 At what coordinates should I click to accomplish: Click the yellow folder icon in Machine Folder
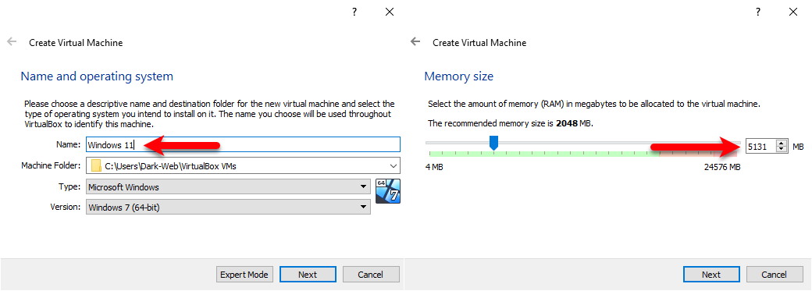[96, 166]
